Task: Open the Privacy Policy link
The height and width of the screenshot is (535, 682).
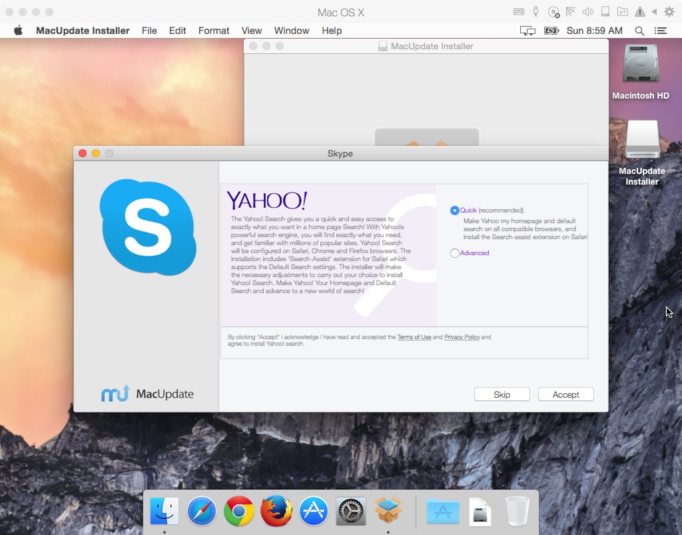Action: 462,337
